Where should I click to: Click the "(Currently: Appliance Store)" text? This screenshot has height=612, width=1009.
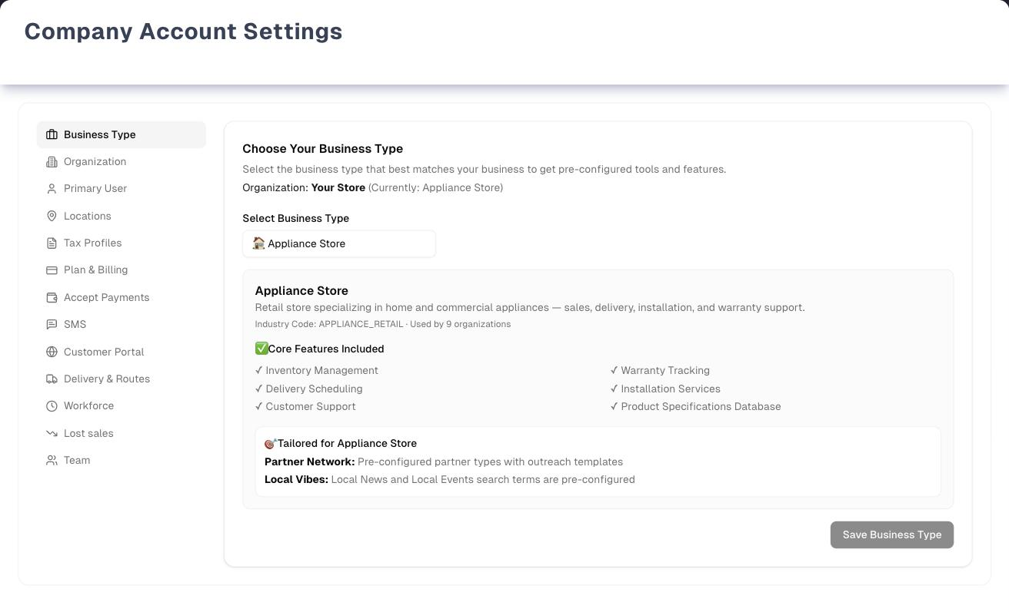click(436, 187)
